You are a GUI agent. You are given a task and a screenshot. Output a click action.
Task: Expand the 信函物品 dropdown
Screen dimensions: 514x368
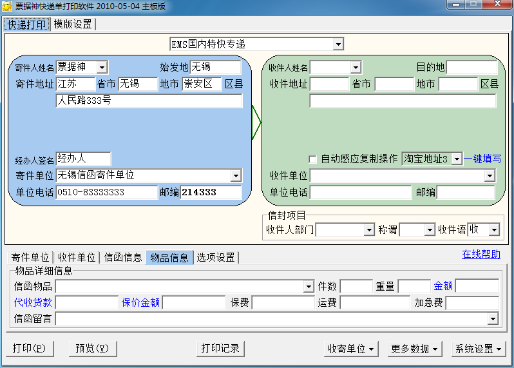pos(309,286)
